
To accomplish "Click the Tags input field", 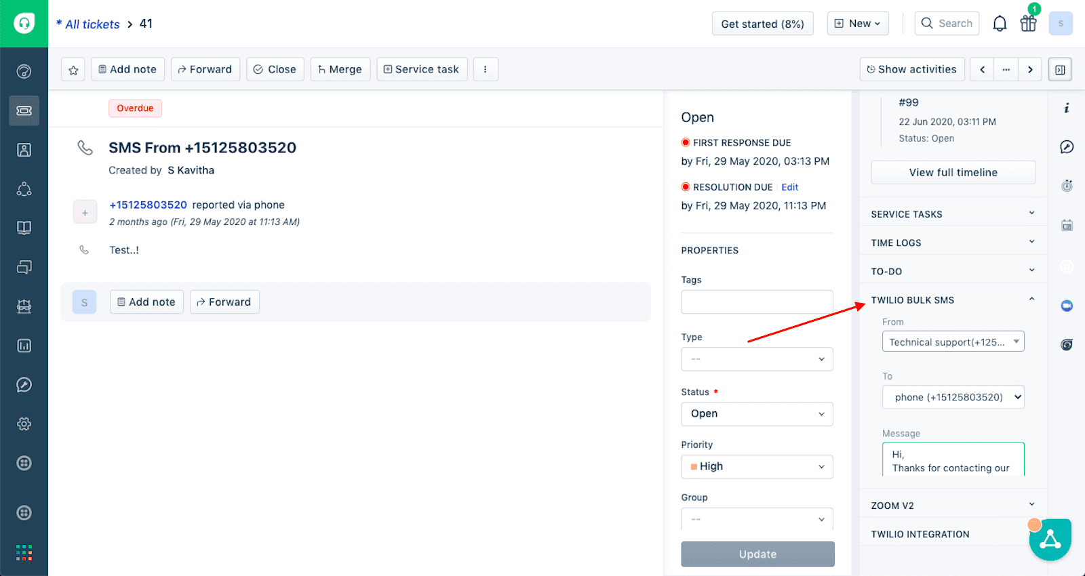I will [757, 302].
